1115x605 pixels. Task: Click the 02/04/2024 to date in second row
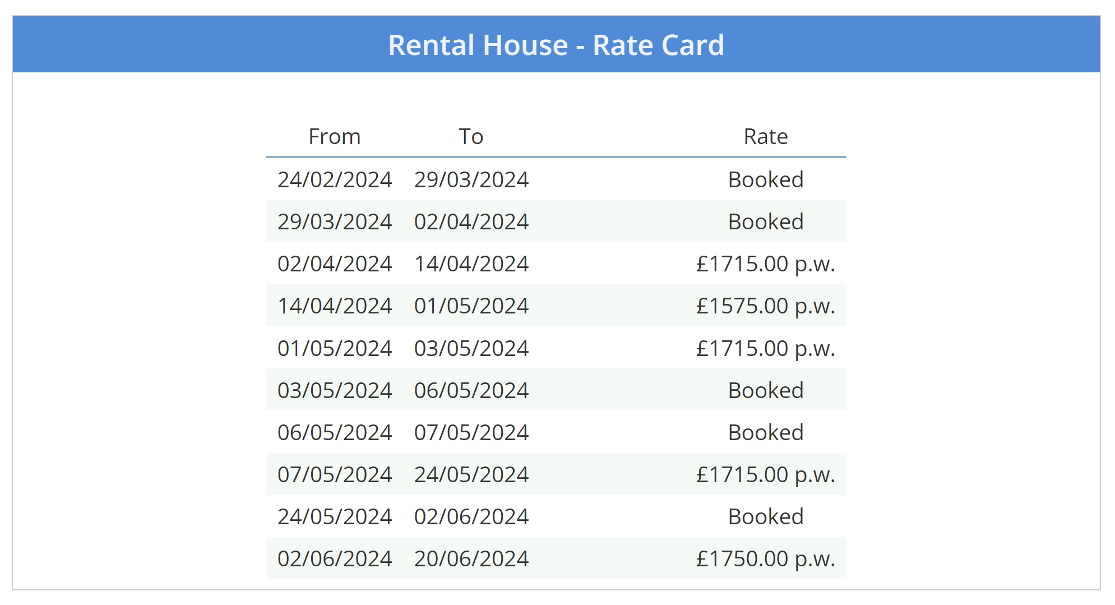click(x=471, y=221)
